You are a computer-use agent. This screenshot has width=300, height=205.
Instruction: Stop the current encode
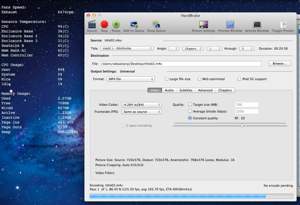(104, 25)
